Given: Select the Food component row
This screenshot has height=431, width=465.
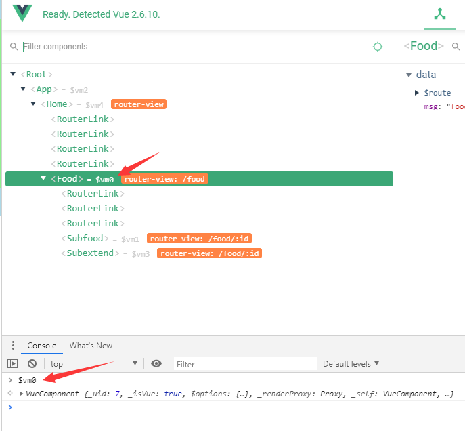Looking at the screenshot, I should pos(199,179).
